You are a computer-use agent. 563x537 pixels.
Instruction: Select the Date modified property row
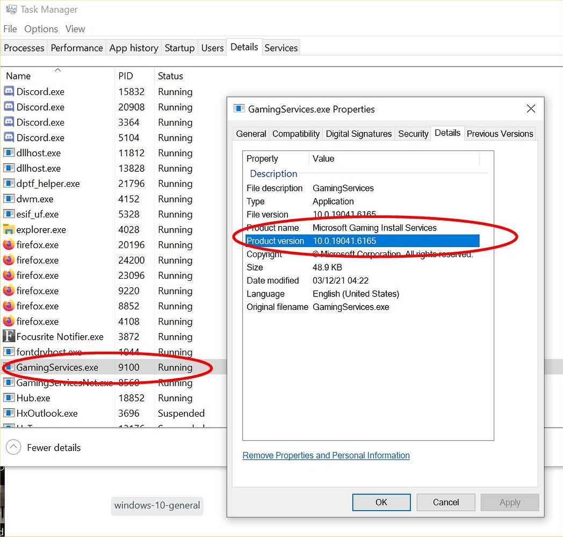362,281
